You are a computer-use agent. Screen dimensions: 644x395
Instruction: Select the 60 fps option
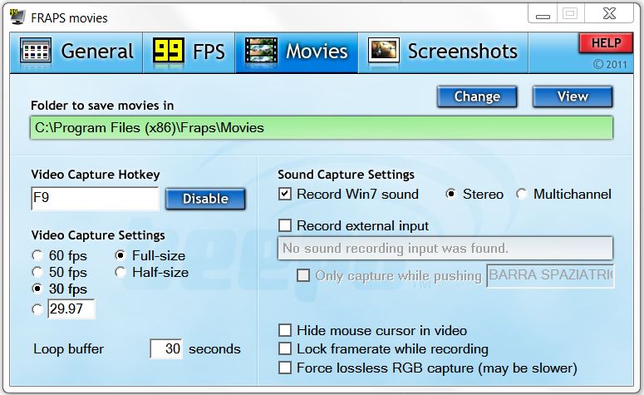click(37, 255)
